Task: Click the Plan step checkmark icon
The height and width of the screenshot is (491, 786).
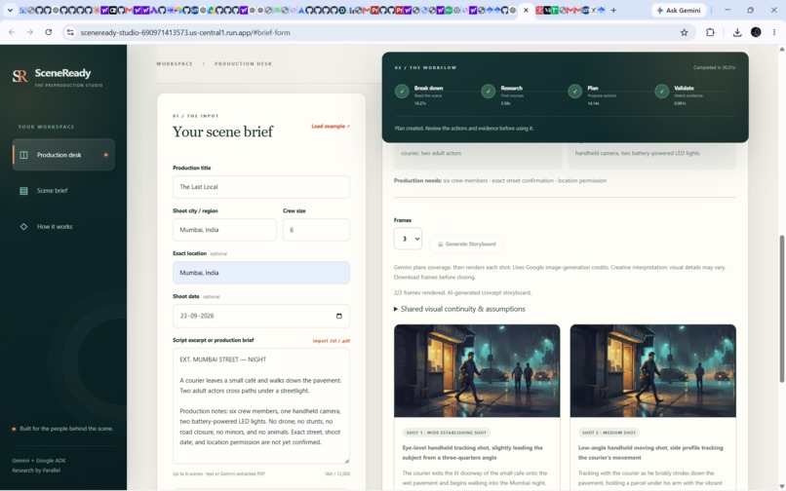Action: (x=575, y=92)
